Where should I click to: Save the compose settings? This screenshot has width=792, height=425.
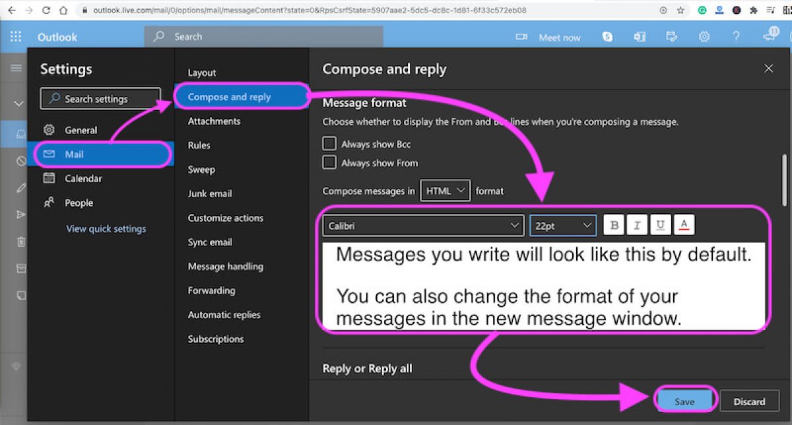pos(684,401)
